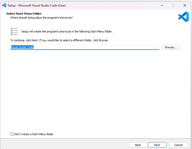Click "Where should Setup place the program's shortcuts?" text
Screen dimensions: 192x149
41,18
